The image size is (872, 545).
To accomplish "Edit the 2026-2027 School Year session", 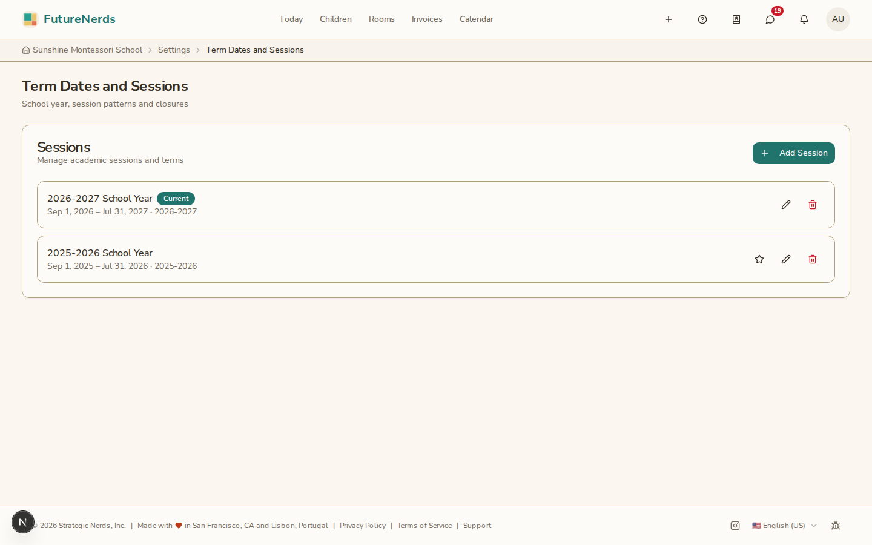I will pyautogui.click(x=786, y=205).
